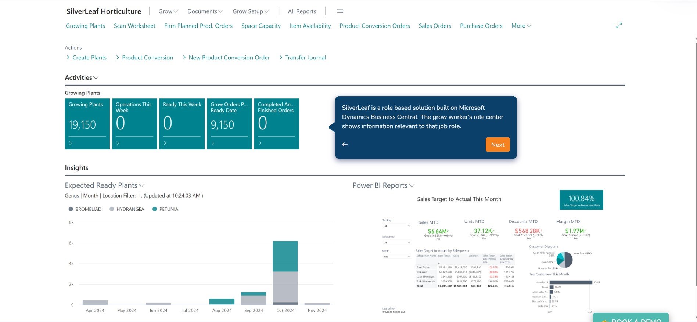This screenshot has width=697, height=322.
Task: Click the Sep 2024 stacked bar
Action: (x=254, y=298)
